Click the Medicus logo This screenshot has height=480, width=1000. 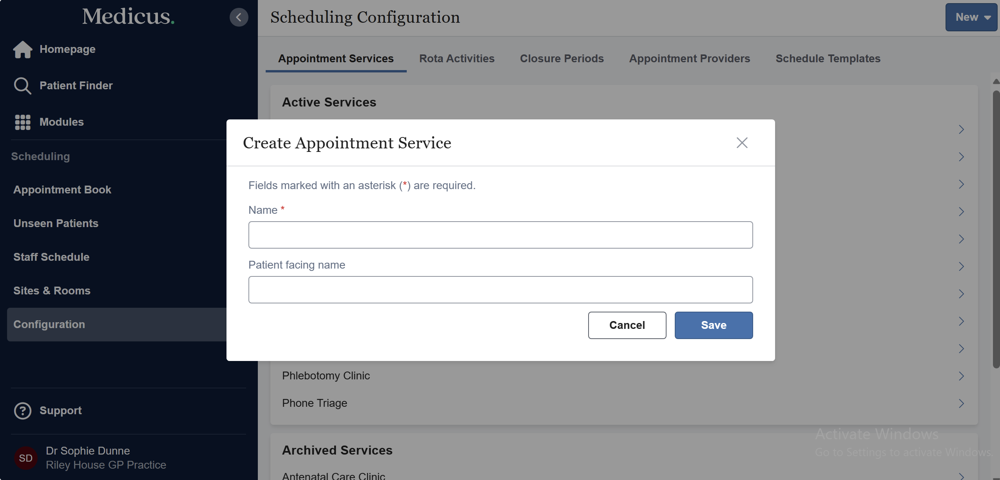[x=128, y=16]
